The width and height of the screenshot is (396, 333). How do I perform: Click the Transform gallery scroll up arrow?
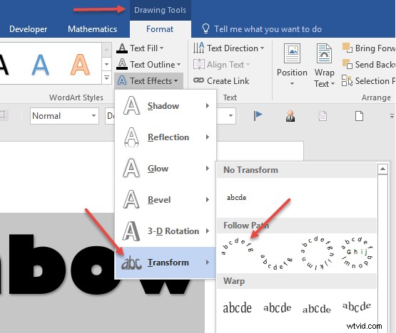(382, 169)
